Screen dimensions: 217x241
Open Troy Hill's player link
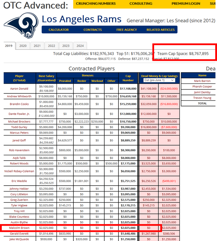pyautogui.click(x=19, y=211)
